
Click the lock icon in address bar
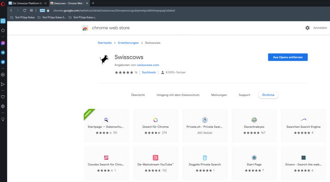(48, 10)
